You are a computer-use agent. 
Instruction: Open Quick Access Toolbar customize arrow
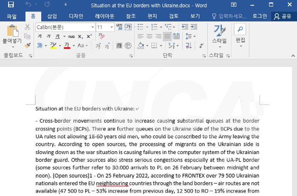coord(66,5)
